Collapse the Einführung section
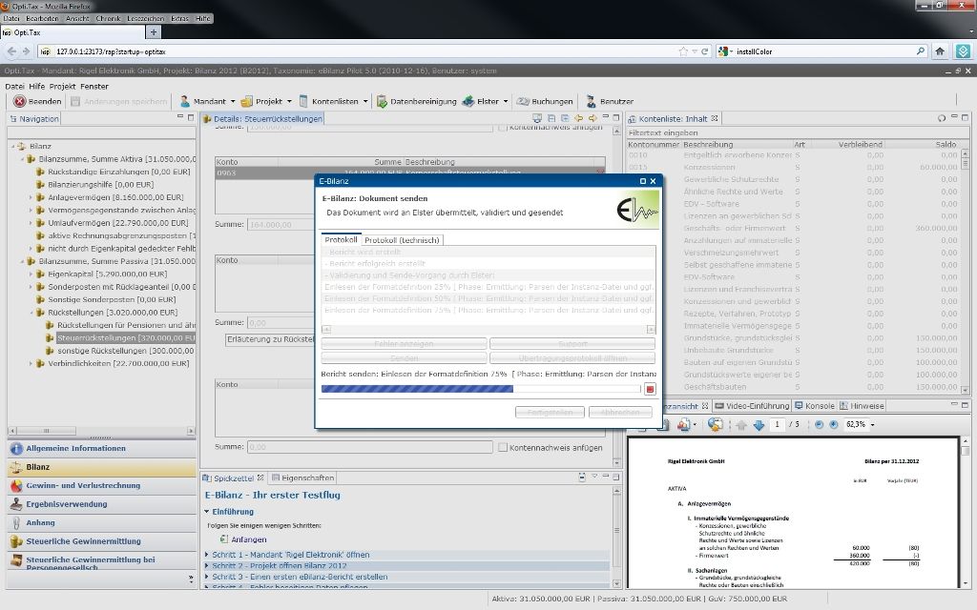The width and height of the screenshot is (977, 610). 207,512
